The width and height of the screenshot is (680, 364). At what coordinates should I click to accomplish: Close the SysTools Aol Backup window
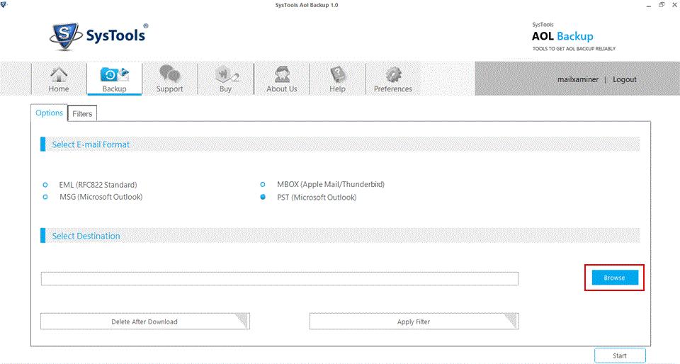click(x=674, y=5)
